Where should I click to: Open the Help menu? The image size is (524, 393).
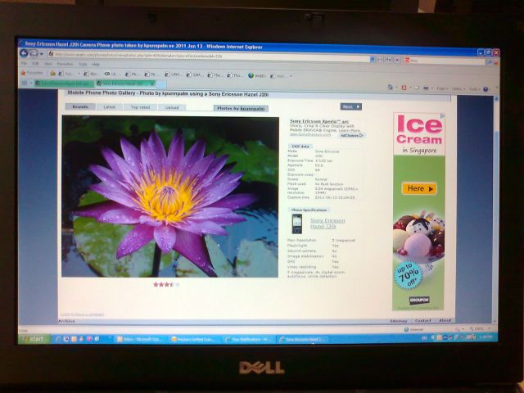96,65
